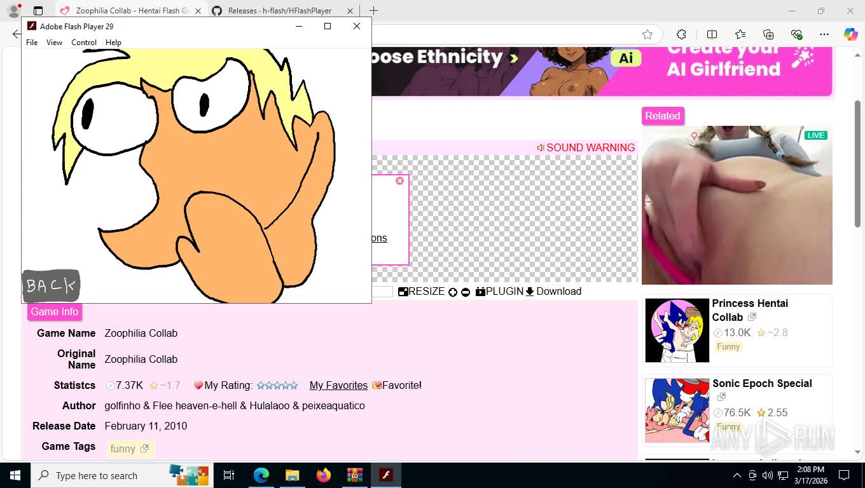Click the hand-drawn BACK button in Flash
865x488 pixels.
[x=51, y=286]
